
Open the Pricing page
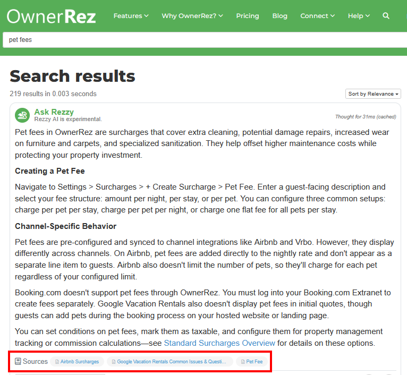pos(248,16)
